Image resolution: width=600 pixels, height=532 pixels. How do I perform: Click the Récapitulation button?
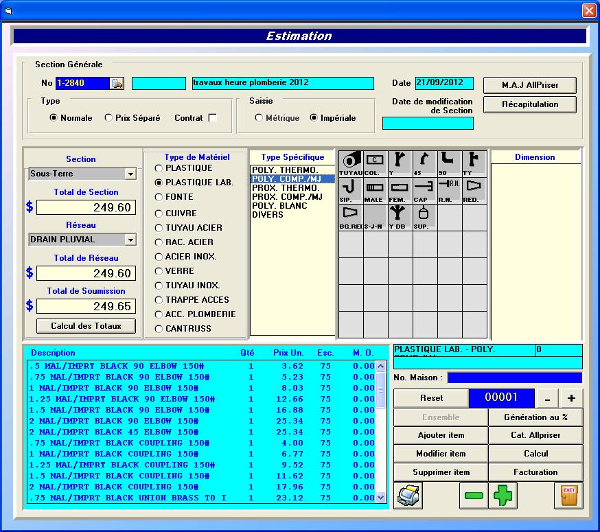click(x=529, y=104)
